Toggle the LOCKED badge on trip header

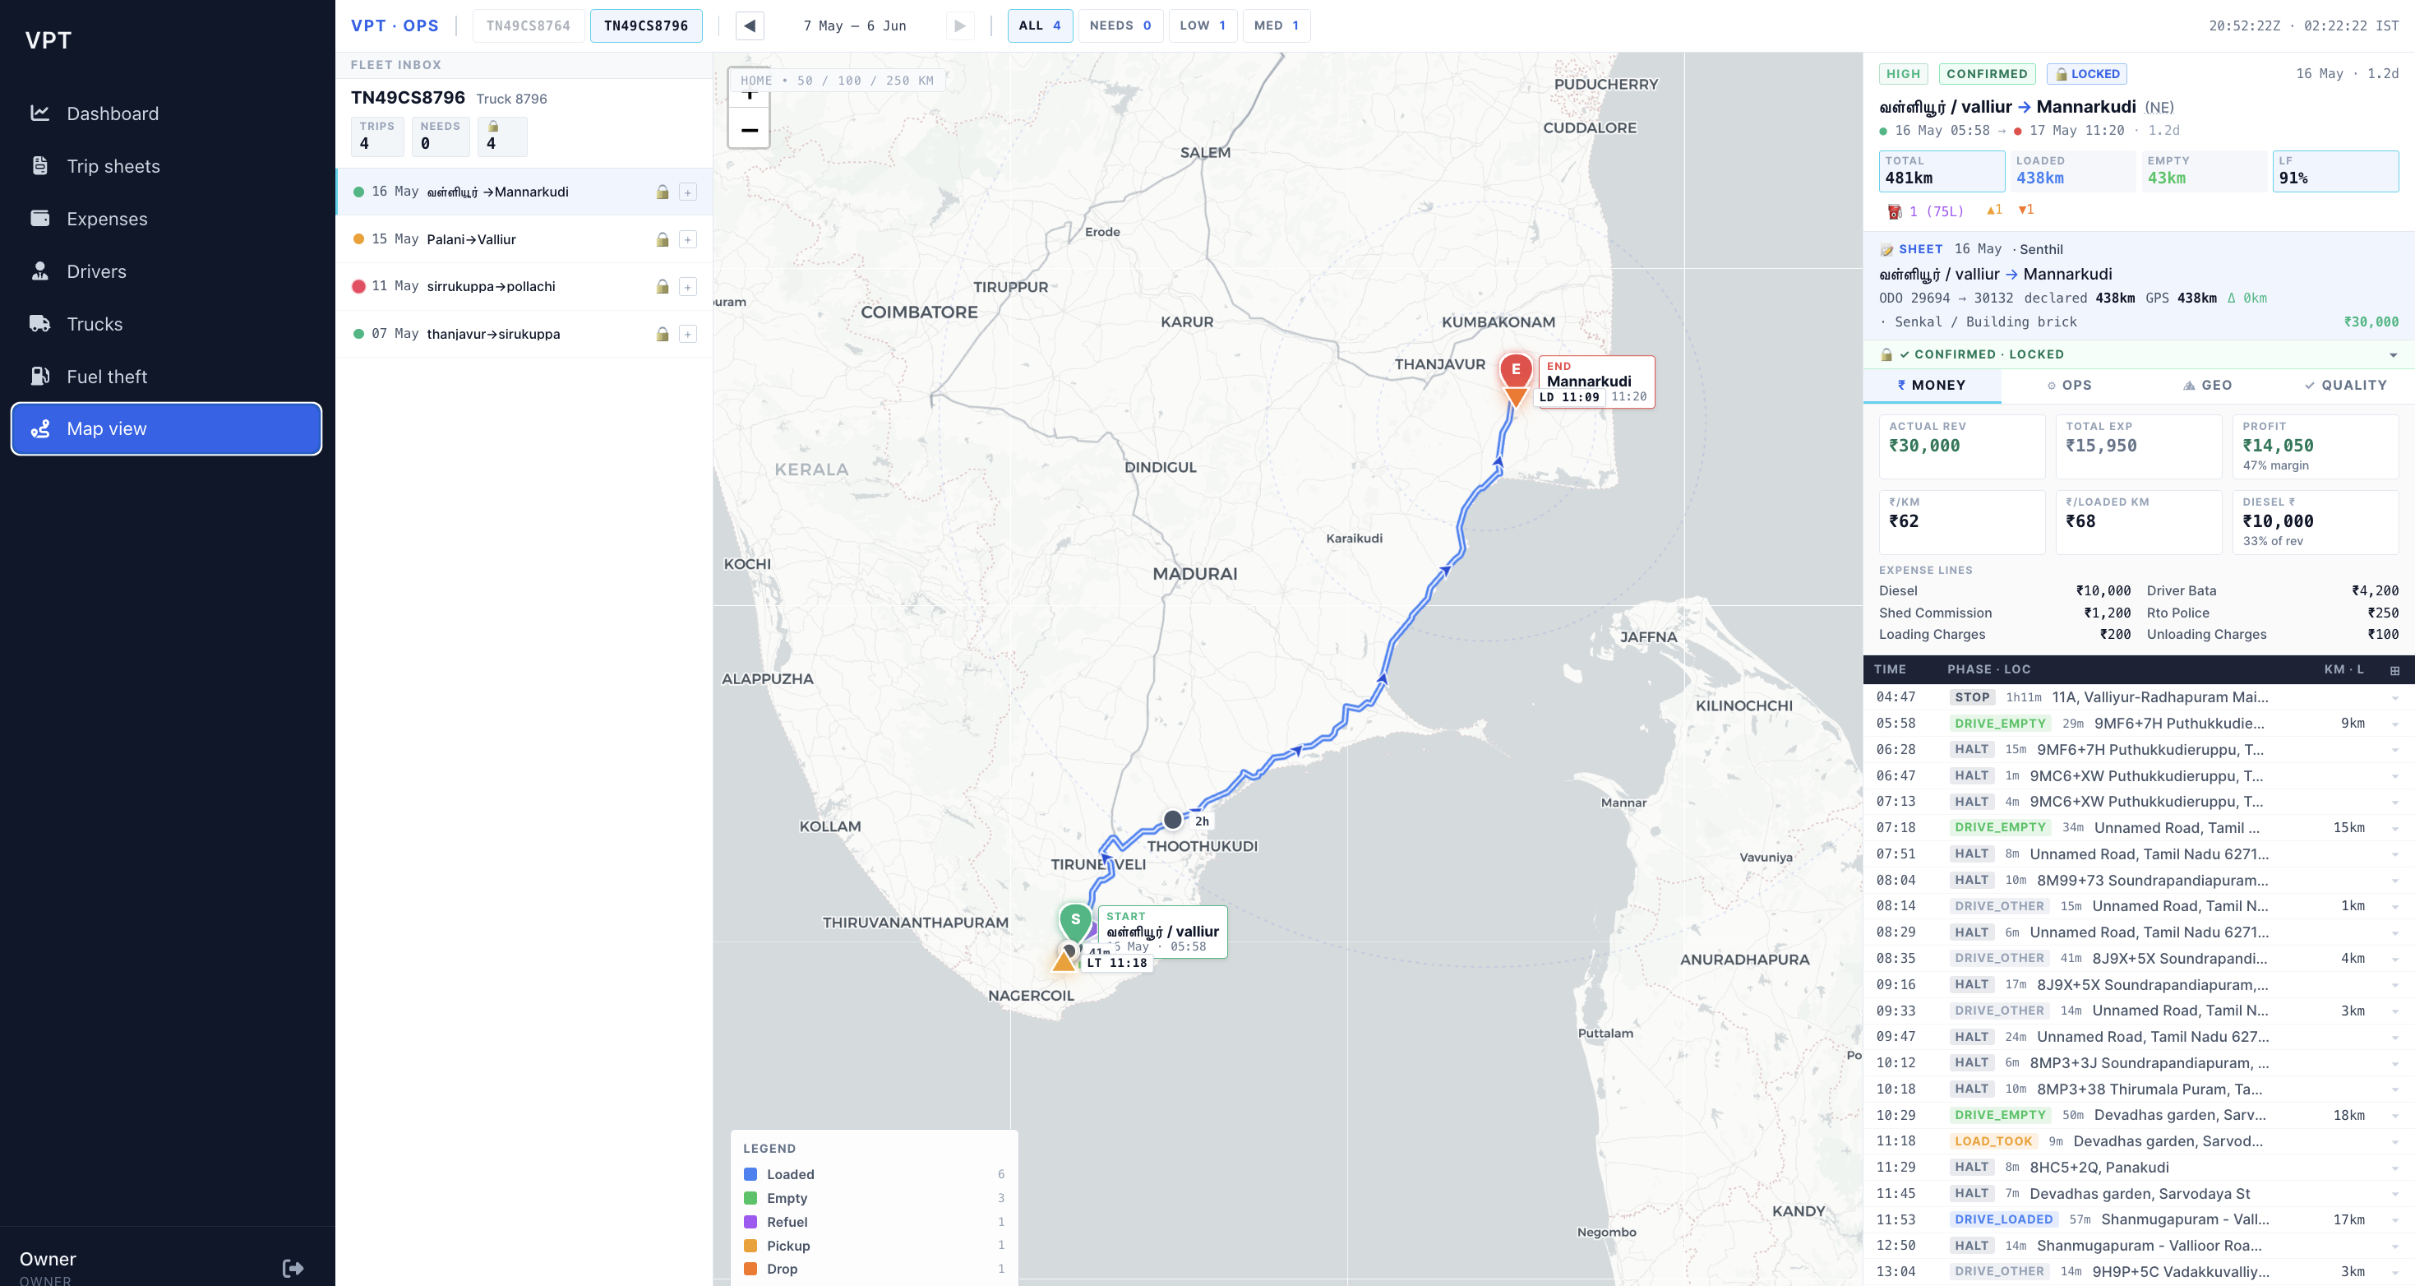click(2087, 73)
